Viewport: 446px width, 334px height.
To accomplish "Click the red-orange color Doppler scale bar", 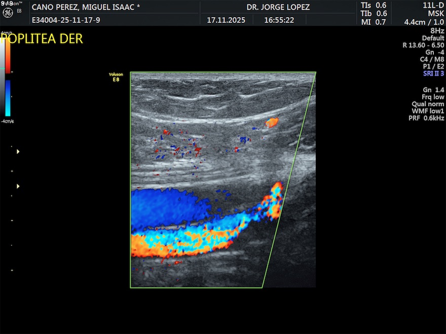I will [8, 55].
